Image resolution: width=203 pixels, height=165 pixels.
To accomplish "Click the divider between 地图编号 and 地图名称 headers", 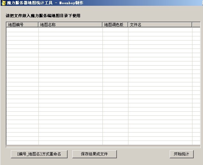I will [x=38, y=24].
